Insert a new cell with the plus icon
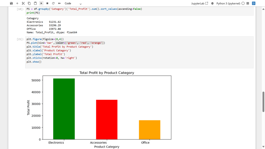The image size is (265, 149). click(17, 3)
